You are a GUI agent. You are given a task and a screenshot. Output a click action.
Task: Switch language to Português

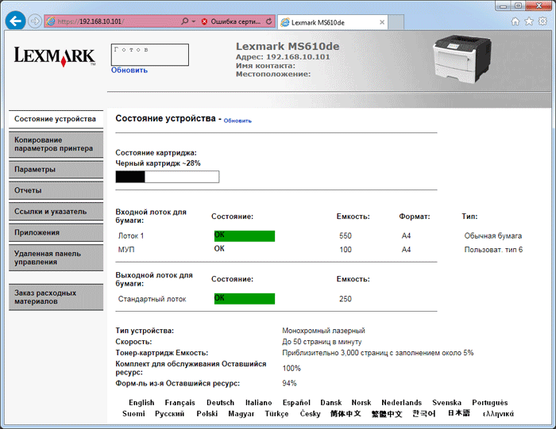[490, 403]
